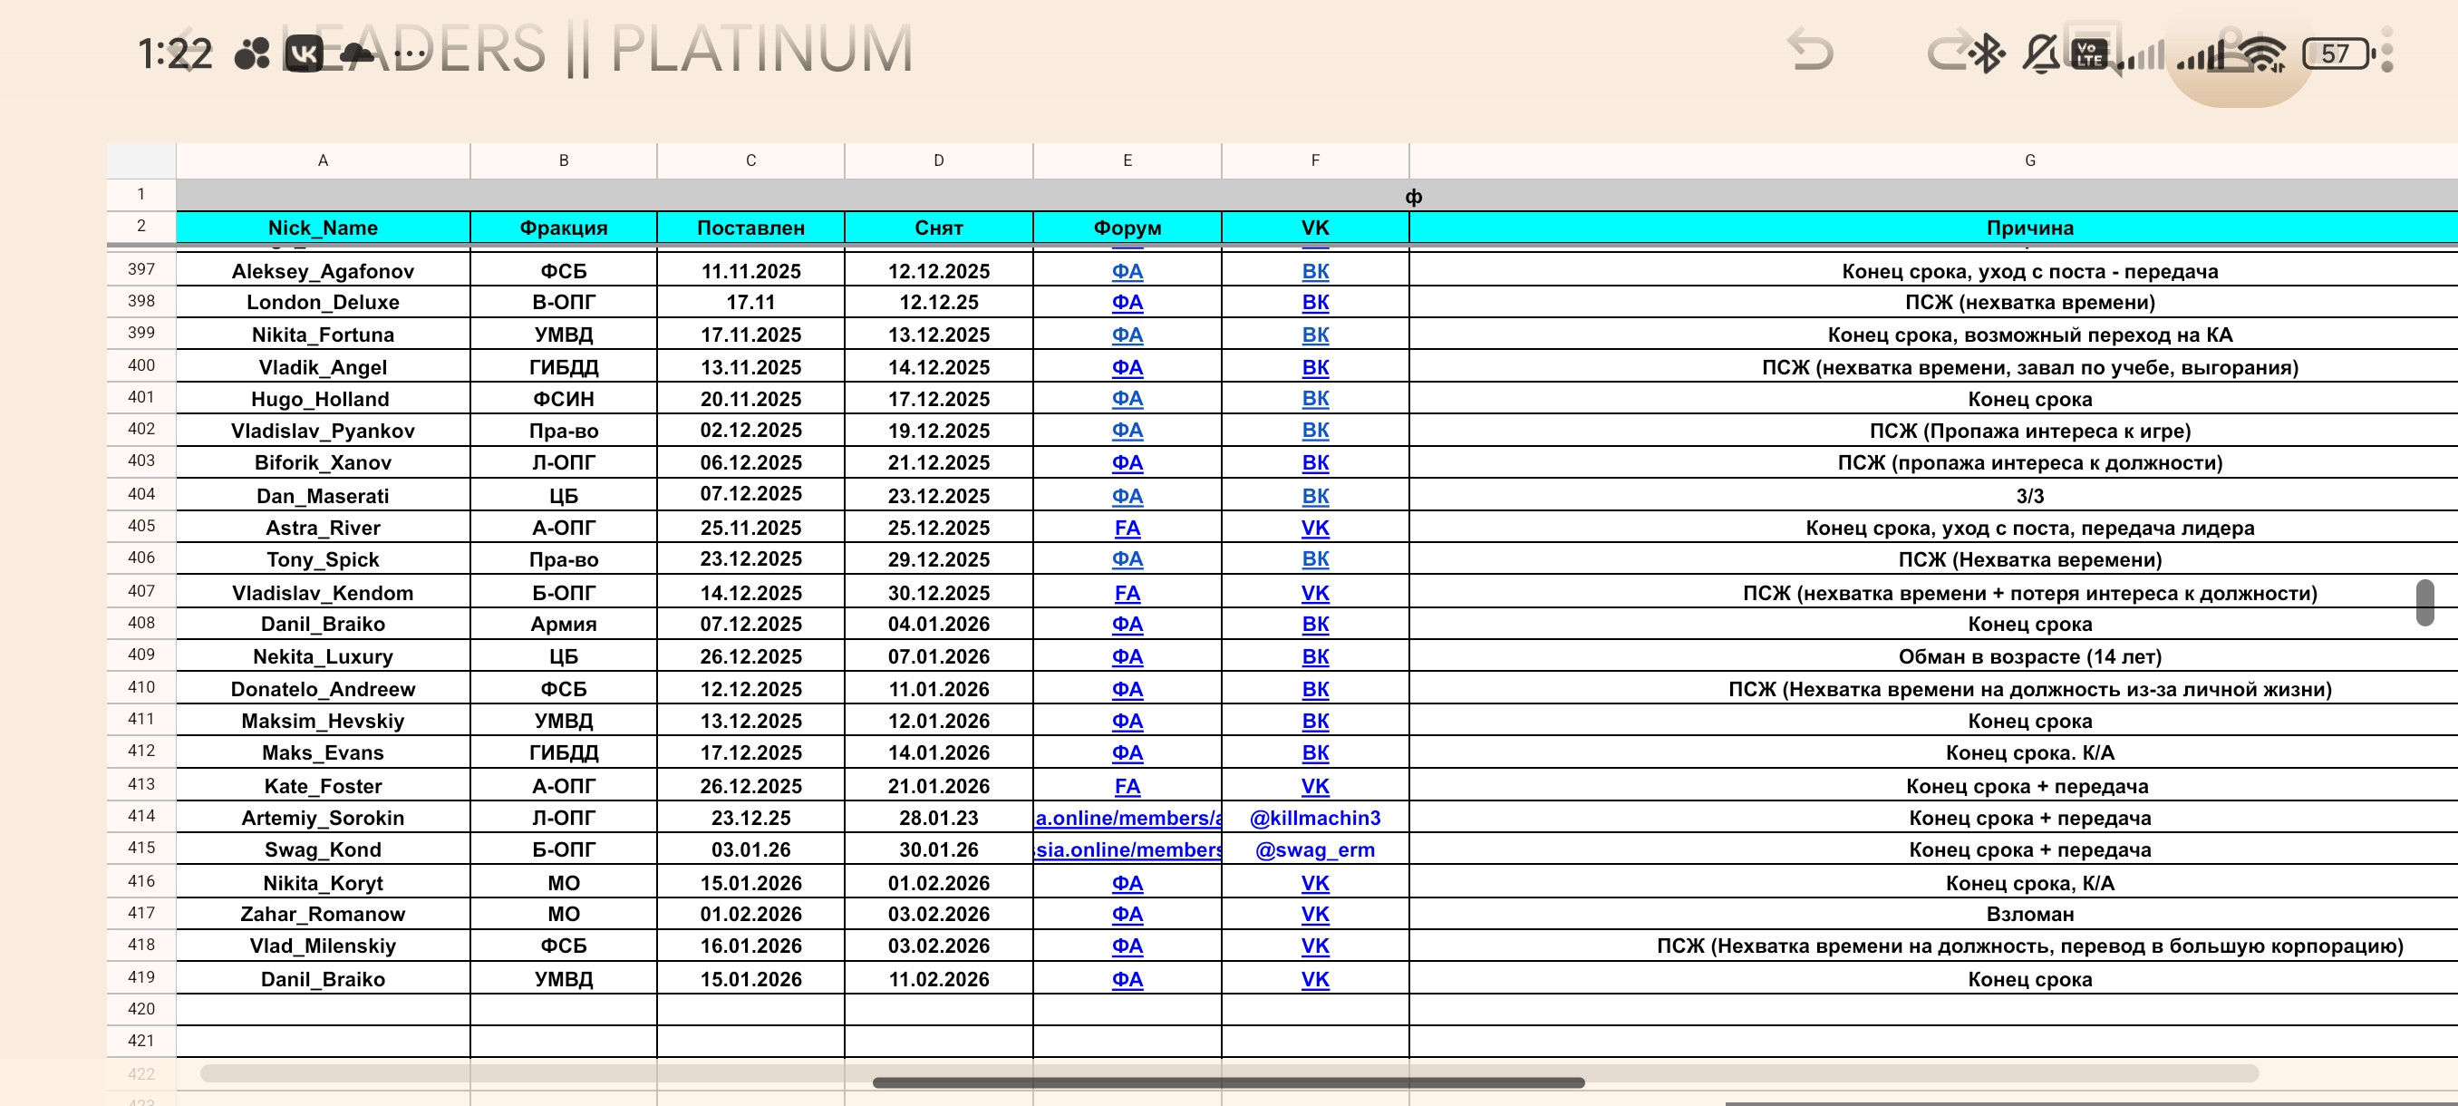Select column G header

[x=2028, y=160]
